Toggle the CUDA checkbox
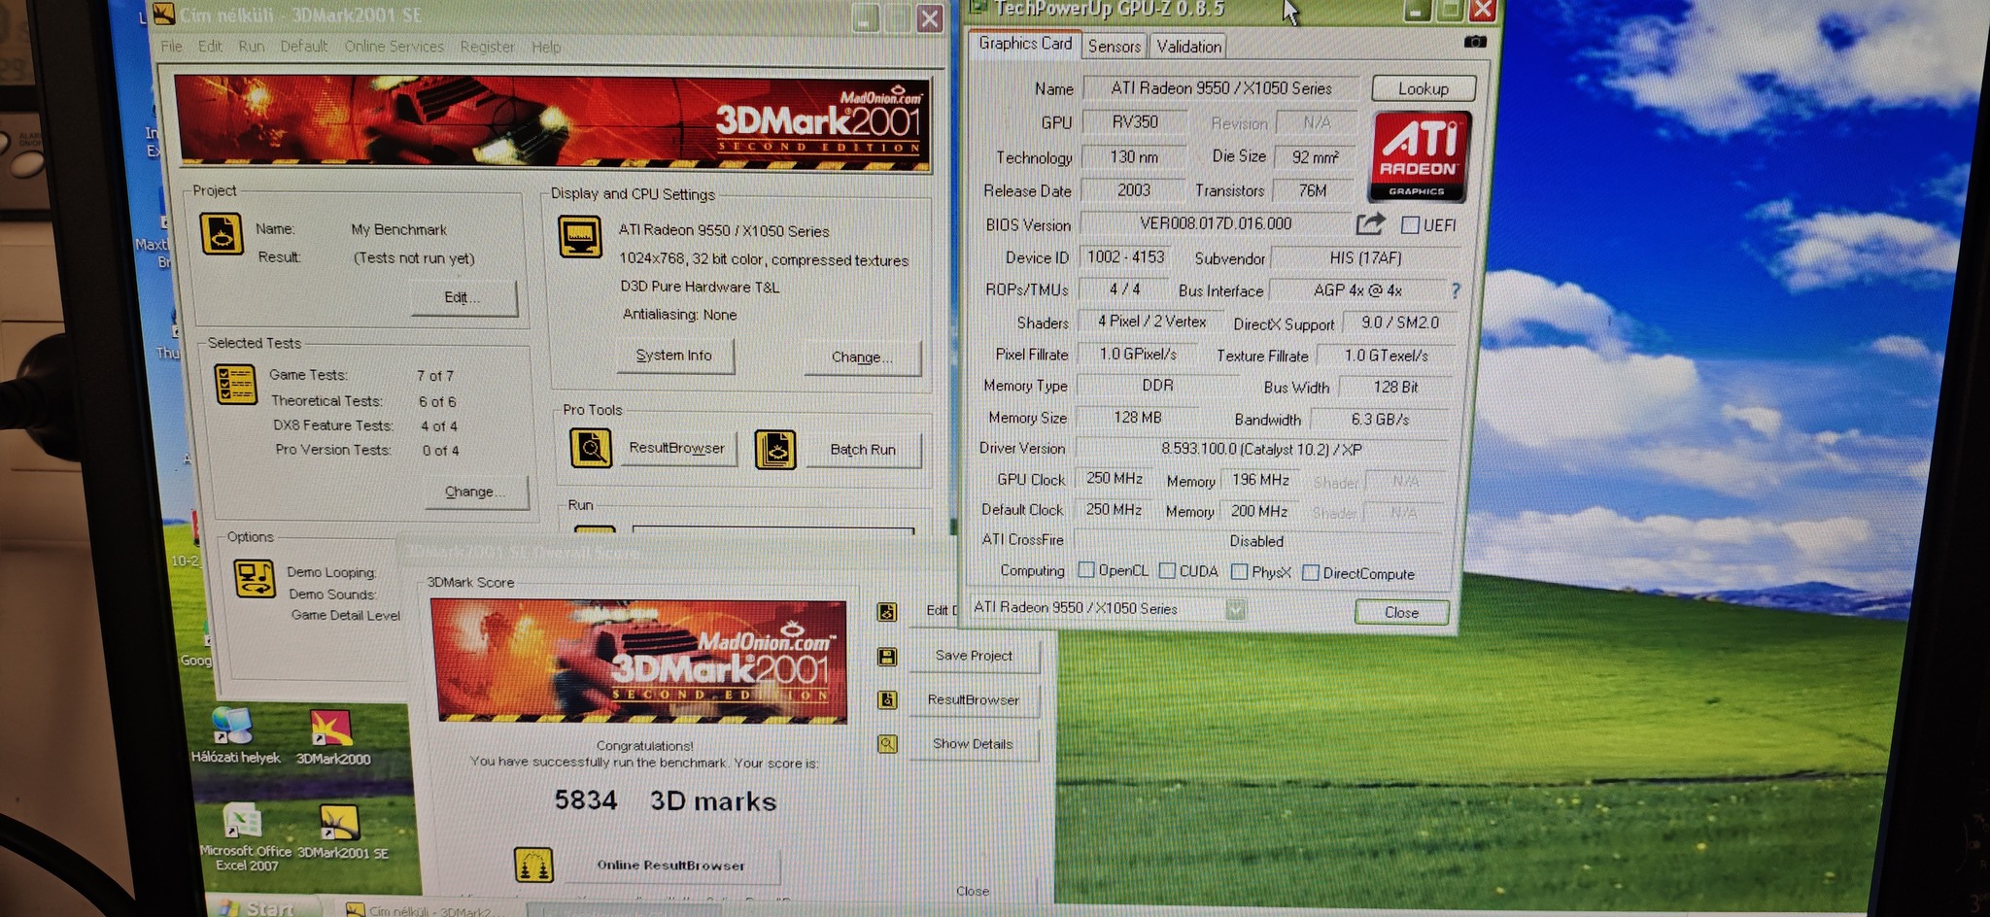This screenshot has width=1990, height=917. (1167, 571)
